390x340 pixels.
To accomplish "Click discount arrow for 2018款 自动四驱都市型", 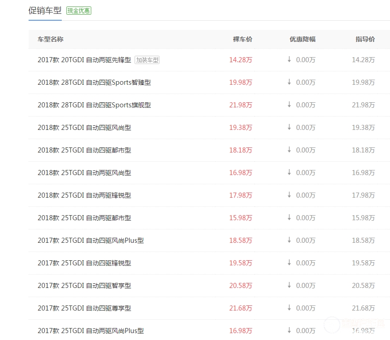I will [x=289, y=150].
